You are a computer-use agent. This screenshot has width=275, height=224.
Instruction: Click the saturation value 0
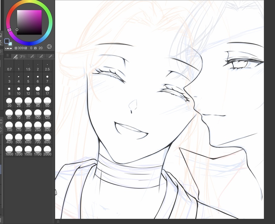click(31, 48)
